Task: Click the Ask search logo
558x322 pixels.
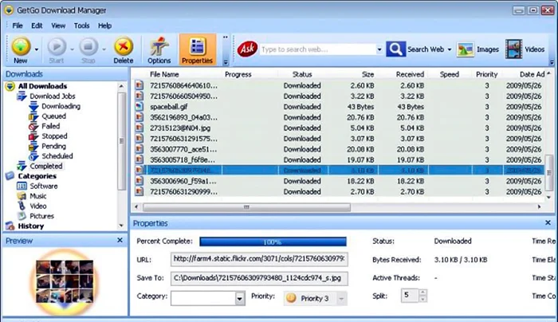Action: (247, 49)
